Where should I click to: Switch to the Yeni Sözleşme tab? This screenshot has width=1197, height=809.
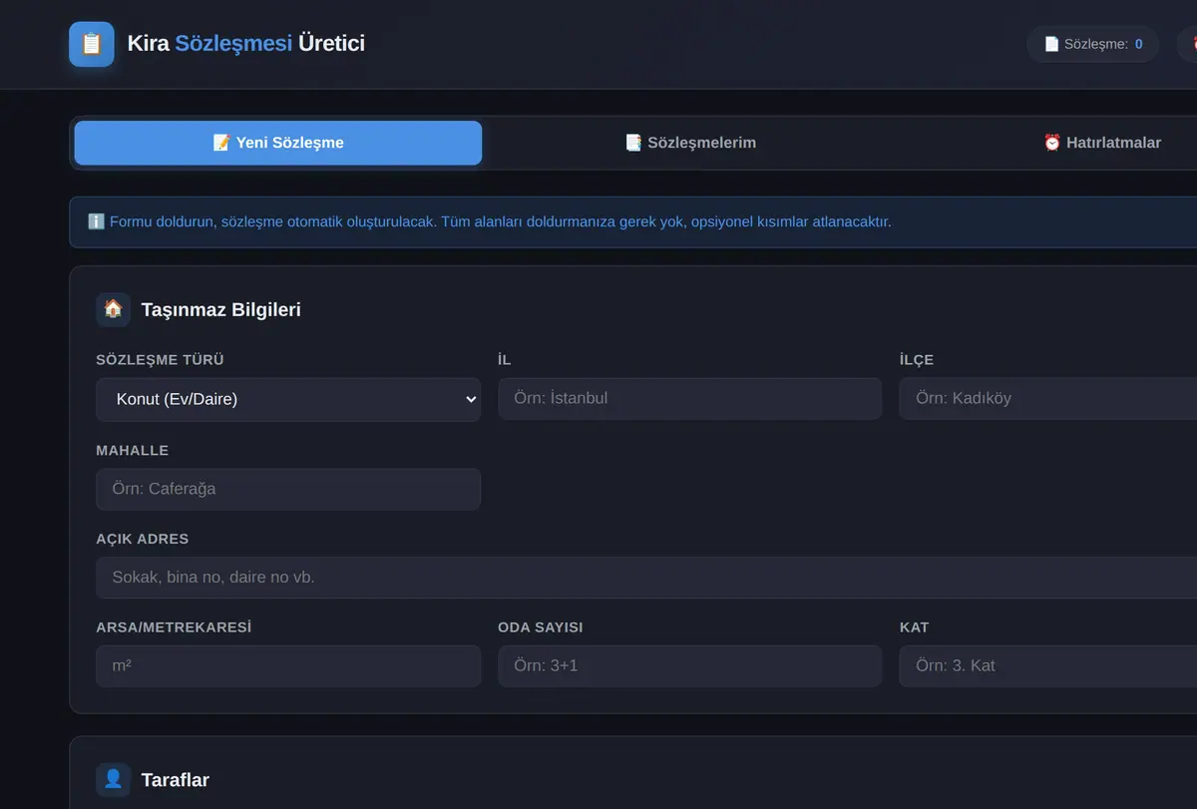tap(278, 143)
